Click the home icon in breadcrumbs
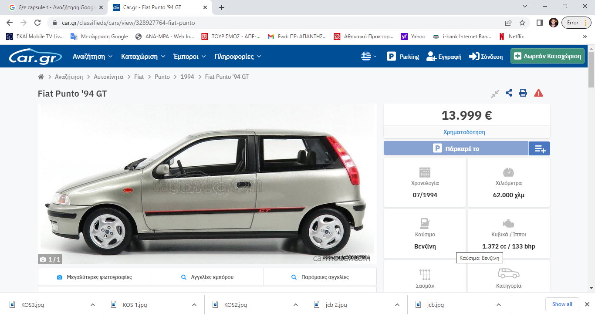This screenshot has width=595, height=316. tap(41, 77)
